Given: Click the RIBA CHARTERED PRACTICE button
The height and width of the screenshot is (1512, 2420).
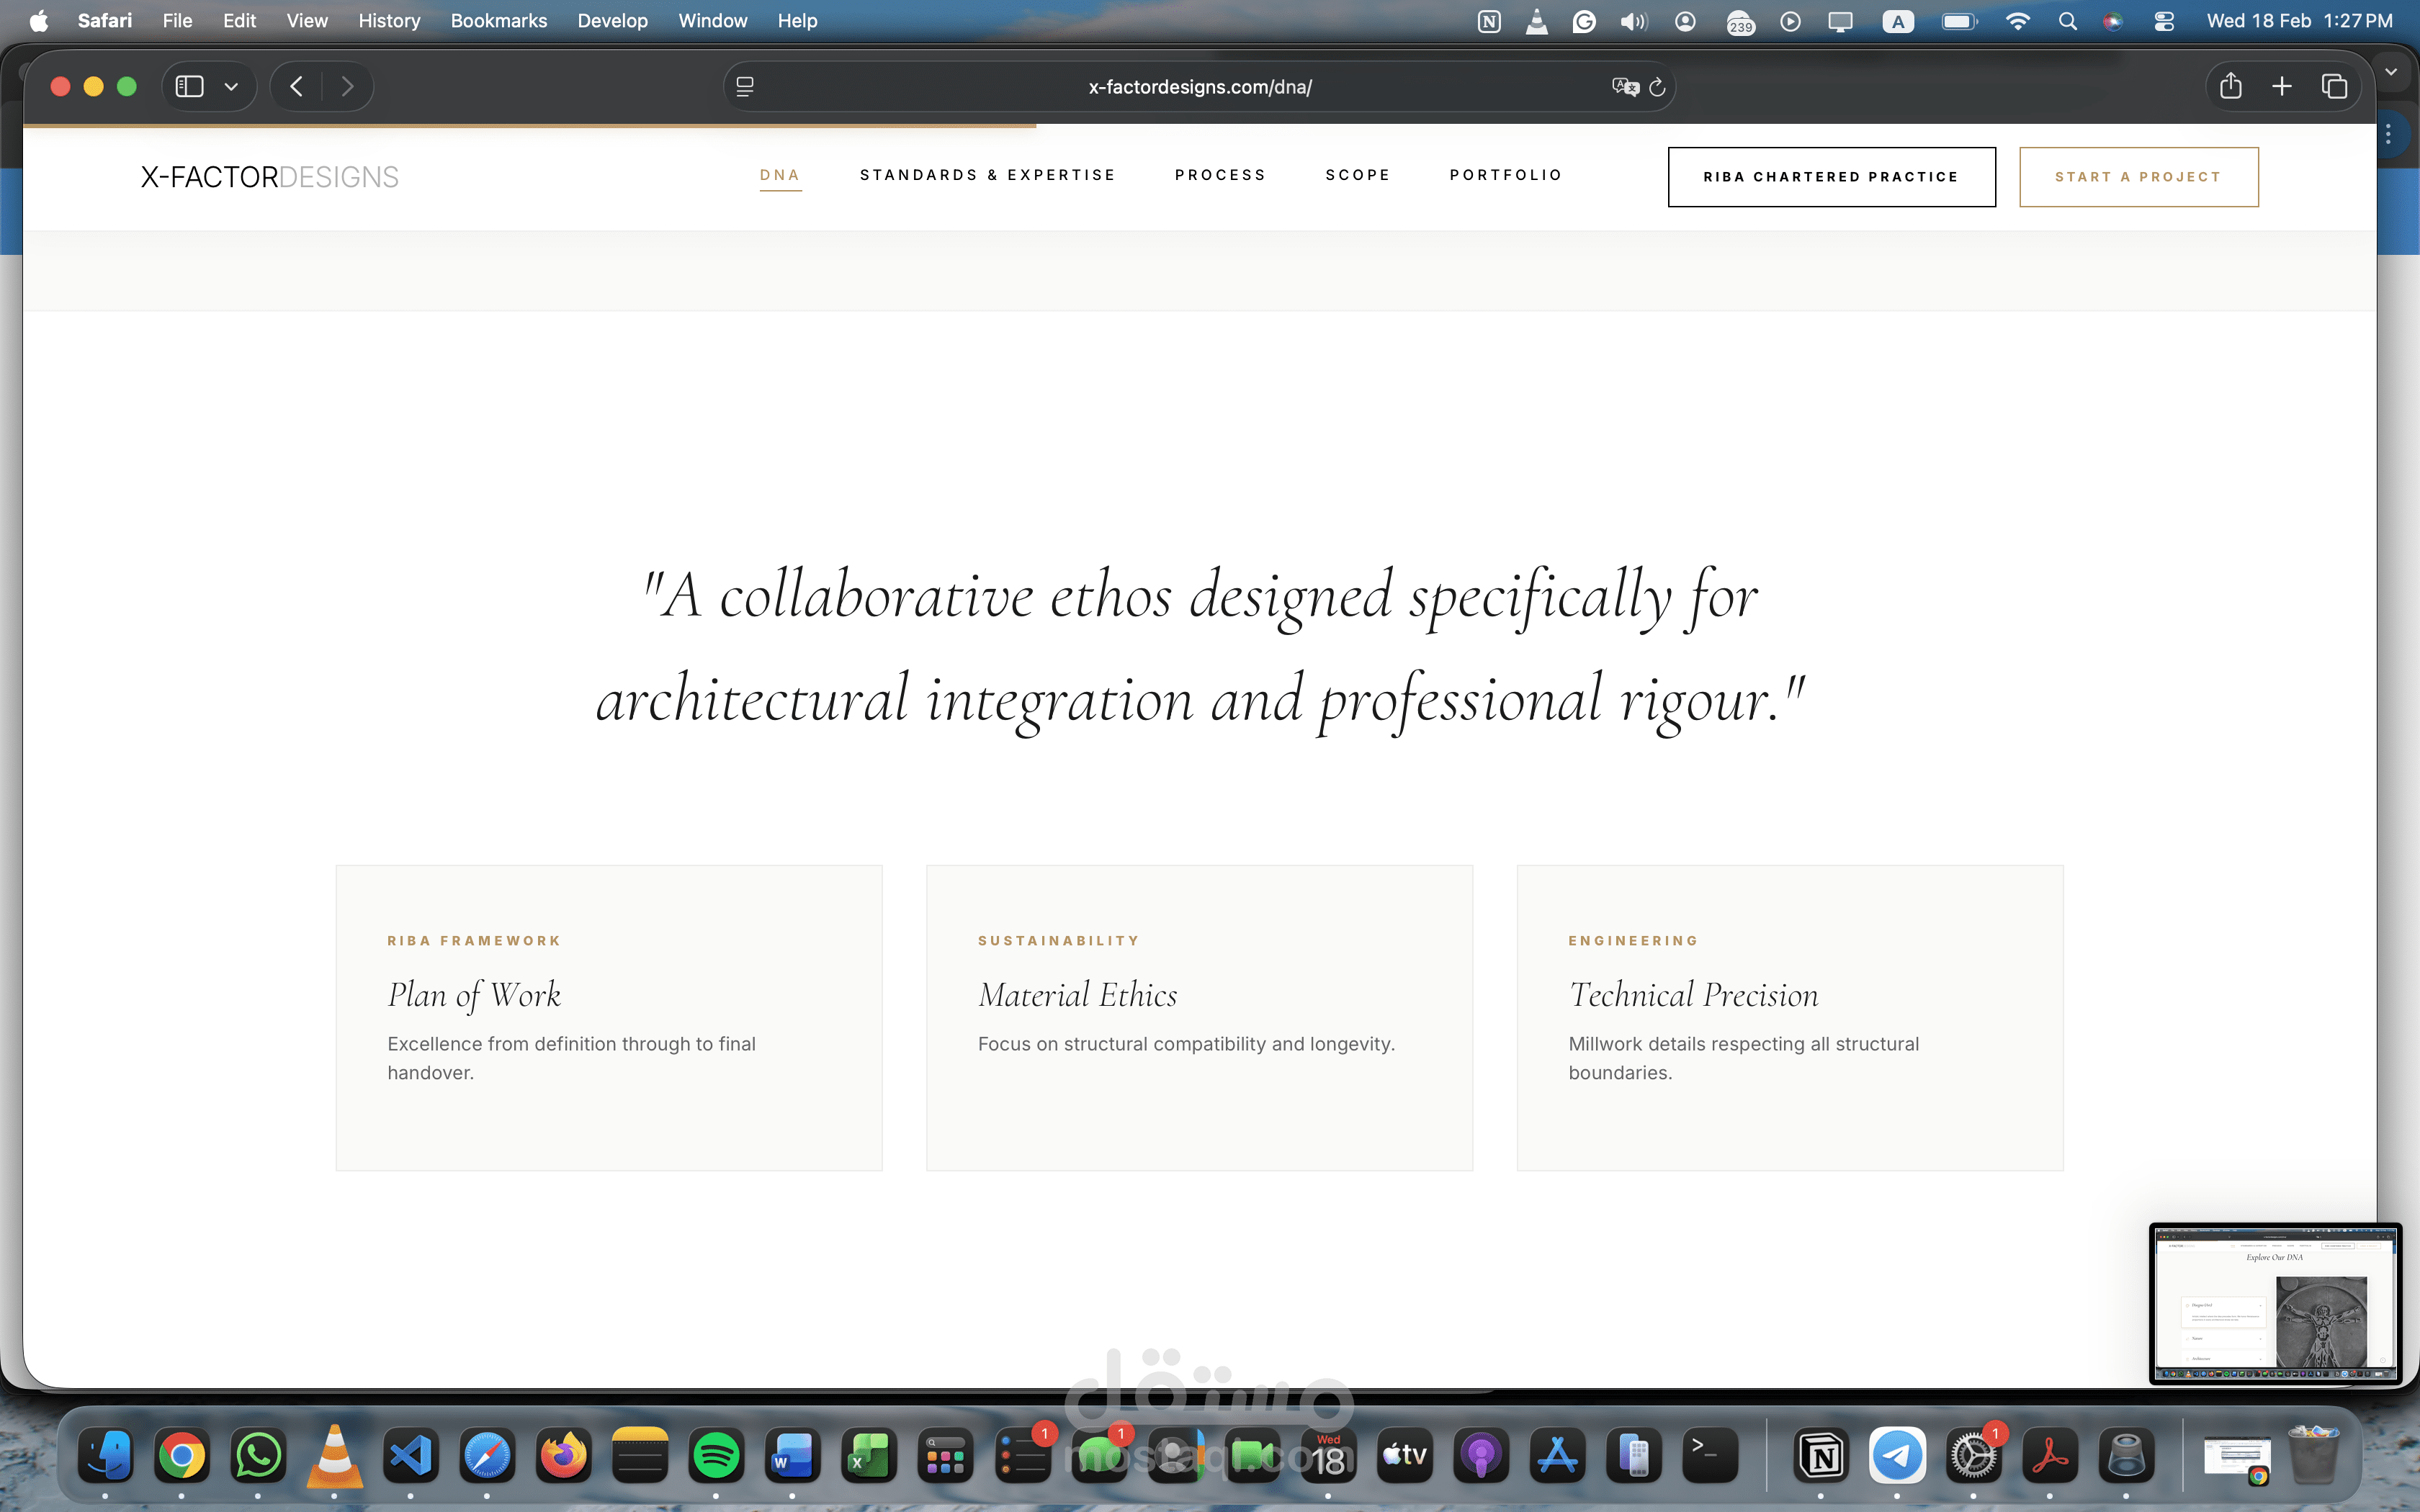Looking at the screenshot, I should [x=1831, y=177].
